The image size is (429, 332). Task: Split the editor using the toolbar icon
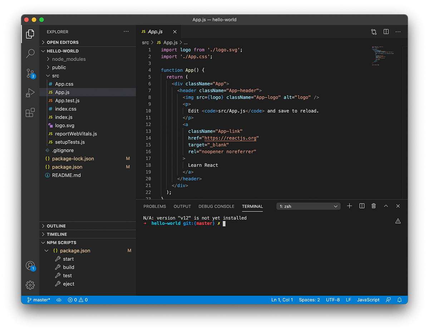coord(386,32)
